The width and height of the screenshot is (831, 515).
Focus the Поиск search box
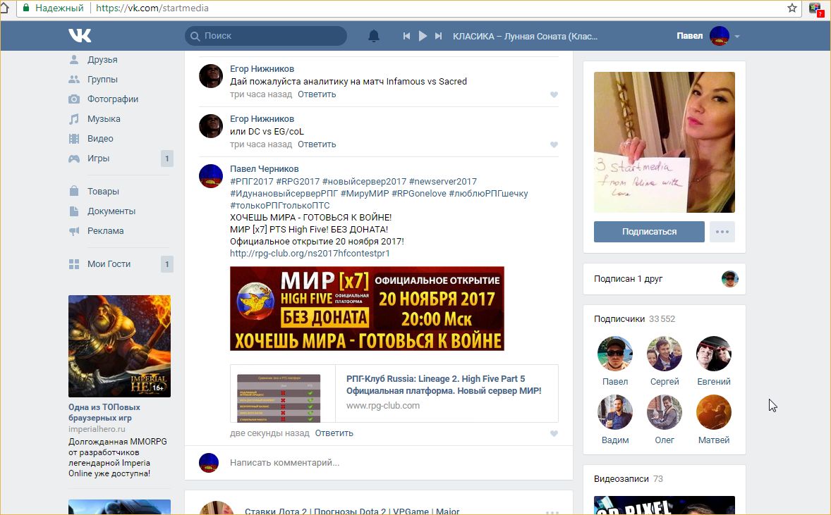pos(272,36)
